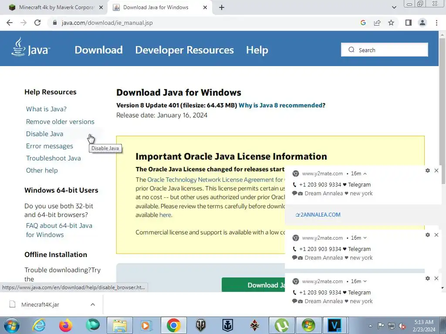This screenshot has height=334, width=446.
Task: Click the Search input field
Action: pyautogui.click(x=384, y=50)
